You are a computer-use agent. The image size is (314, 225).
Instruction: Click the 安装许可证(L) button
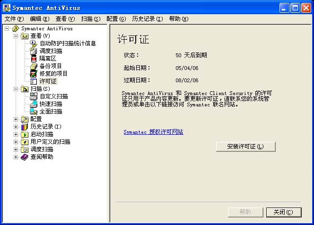(x=246, y=147)
